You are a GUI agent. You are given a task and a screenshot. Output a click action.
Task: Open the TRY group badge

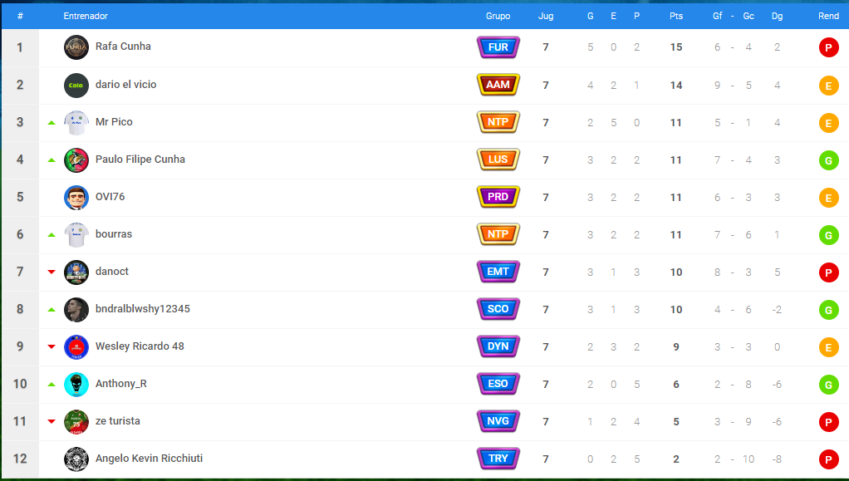coord(498,459)
